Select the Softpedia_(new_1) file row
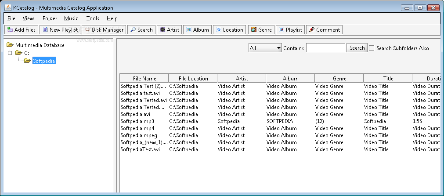The height and width of the screenshot is (196, 444). pos(280,142)
